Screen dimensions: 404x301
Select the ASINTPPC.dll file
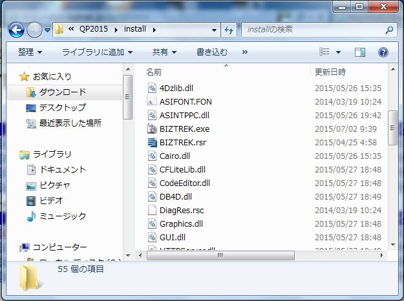click(184, 116)
